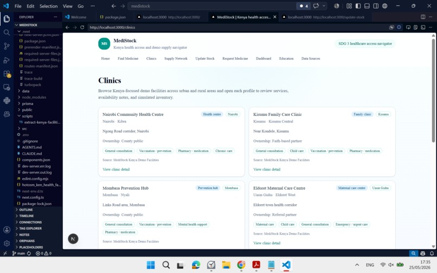Click the browser preview URL field
This screenshot has width=437, height=273.
pyautogui.click(x=237, y=27)
